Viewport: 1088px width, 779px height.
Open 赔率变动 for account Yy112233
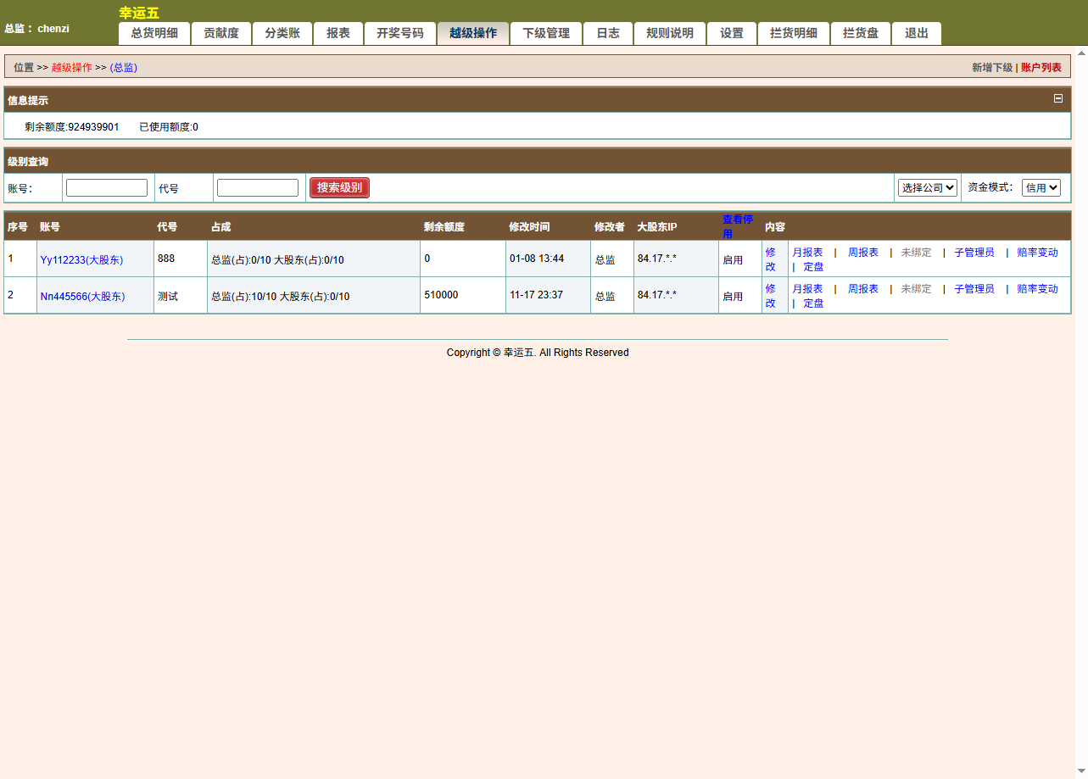coord(1037,253)
